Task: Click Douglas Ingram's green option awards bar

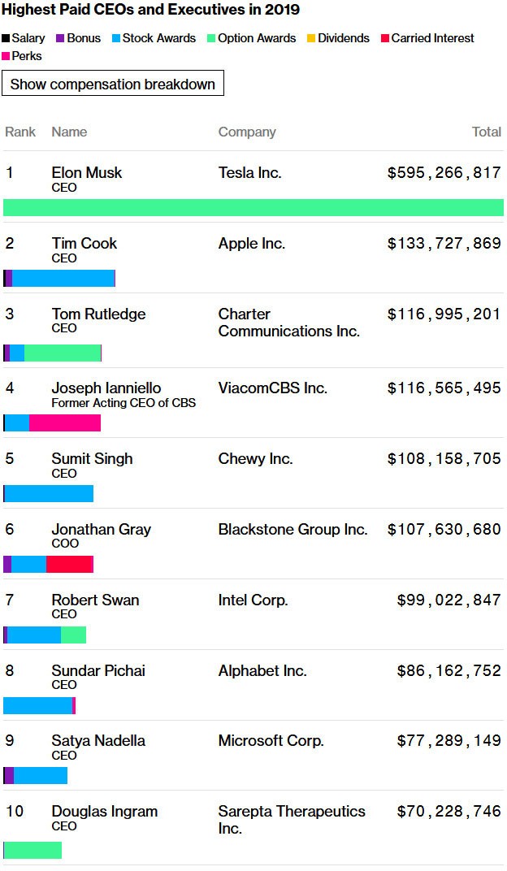Action: [32, 850]
